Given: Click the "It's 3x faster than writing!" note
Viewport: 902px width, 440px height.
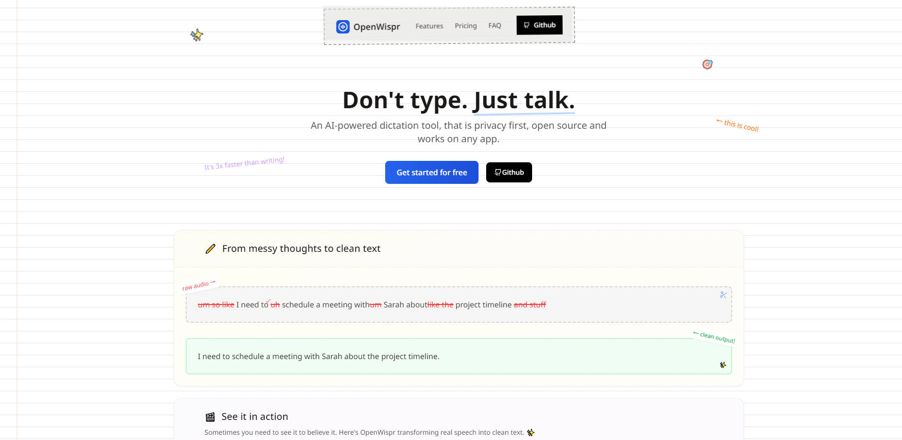Looking at the screenshot, I should tap(245, 163).
